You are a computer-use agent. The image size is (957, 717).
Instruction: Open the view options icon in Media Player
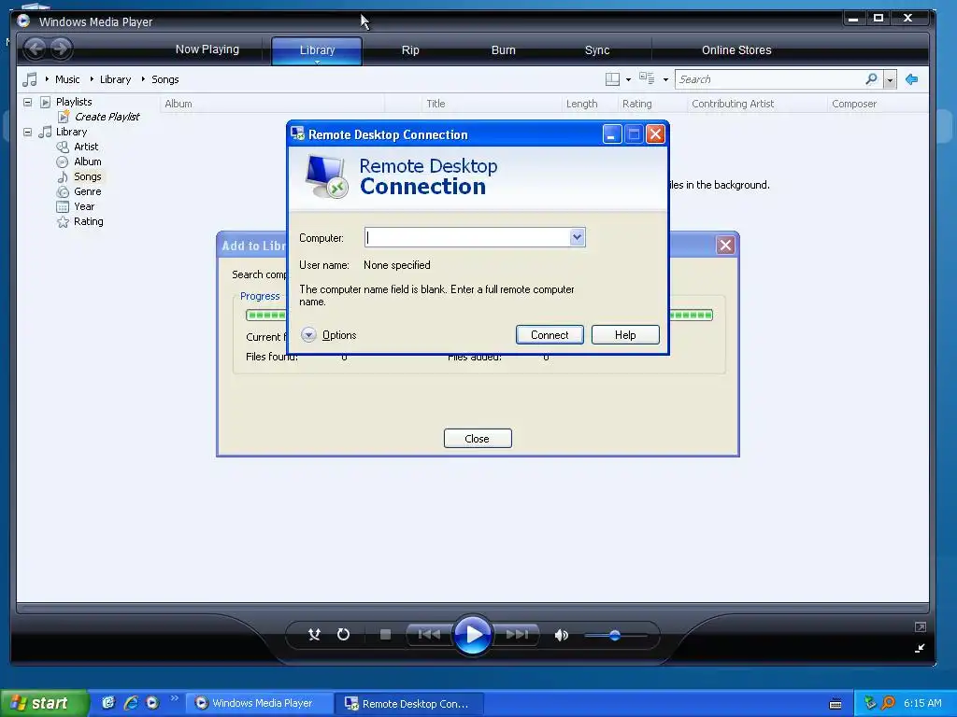(647, 78)
